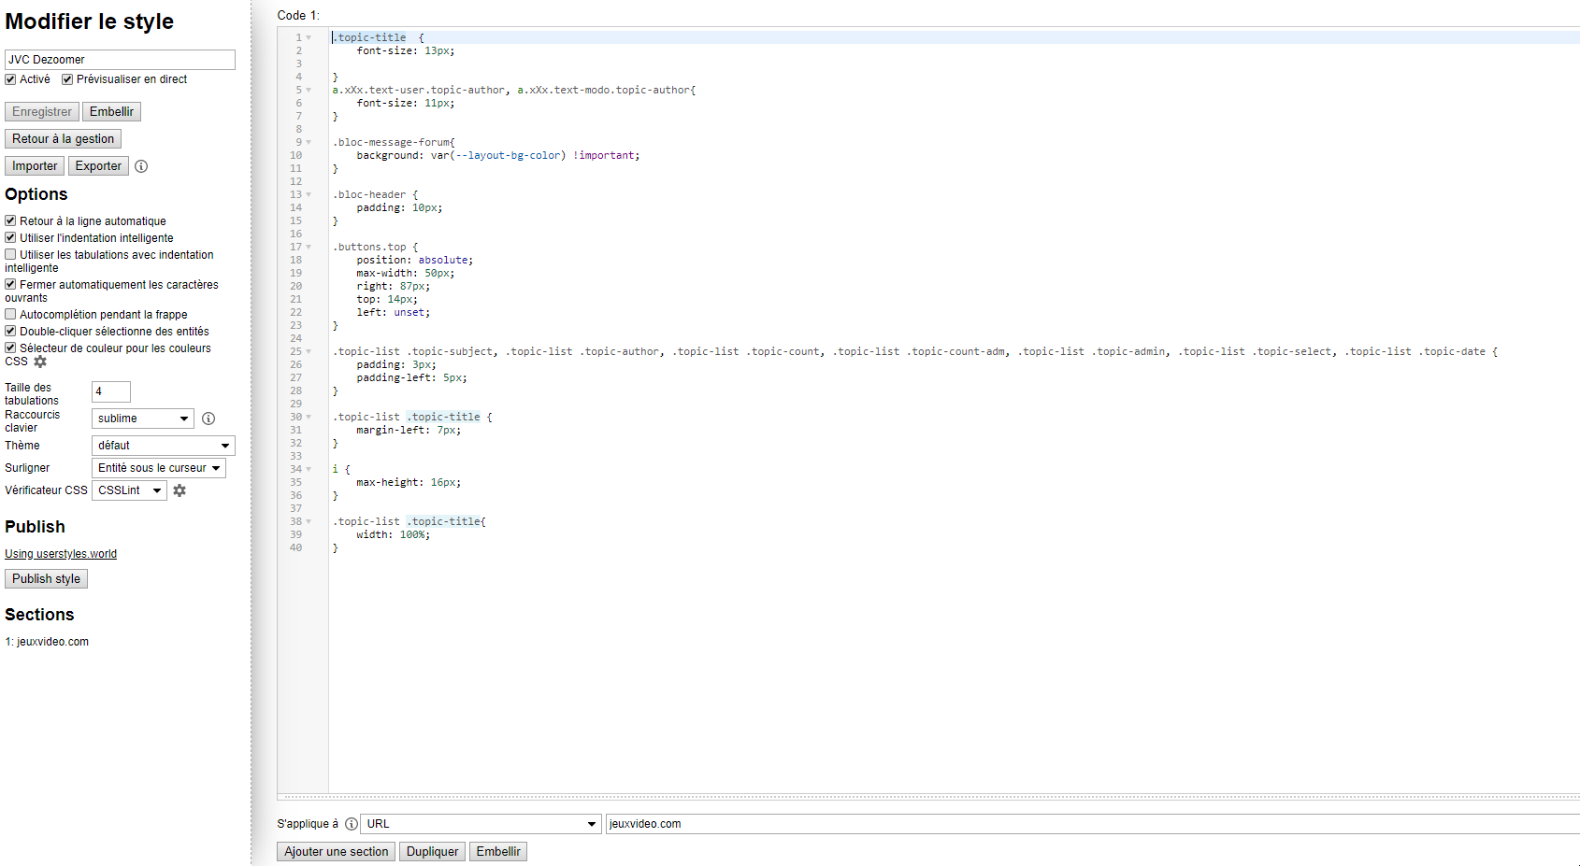Viewport: 1580px width, 866px height.
Task: Toggle Sélecteur de couleur pour CSS
Action: tap(10, 348)
